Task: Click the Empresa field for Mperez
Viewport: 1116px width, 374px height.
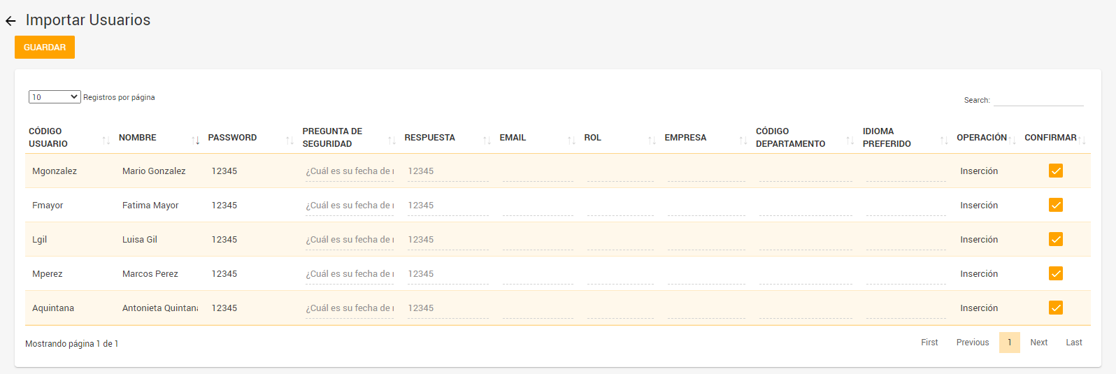Action: [706, 274]
